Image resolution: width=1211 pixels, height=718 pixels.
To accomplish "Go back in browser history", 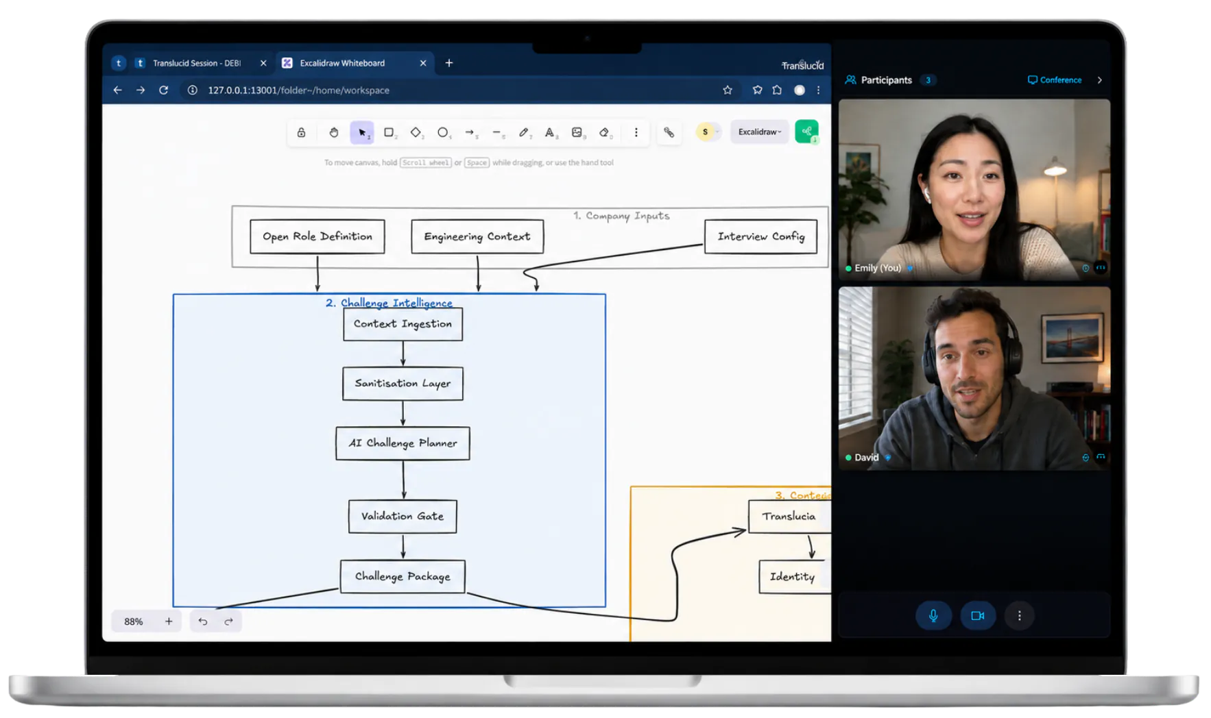I will point(118,90).
